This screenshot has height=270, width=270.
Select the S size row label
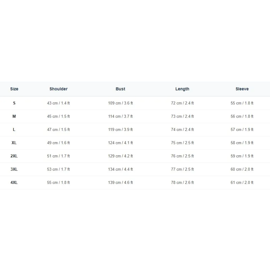(x=14, y=103)
